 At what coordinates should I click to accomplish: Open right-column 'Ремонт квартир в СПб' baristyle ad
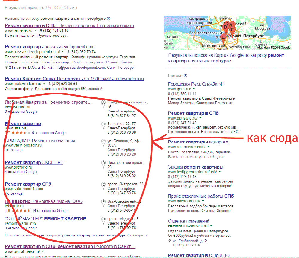coord(193,113)
